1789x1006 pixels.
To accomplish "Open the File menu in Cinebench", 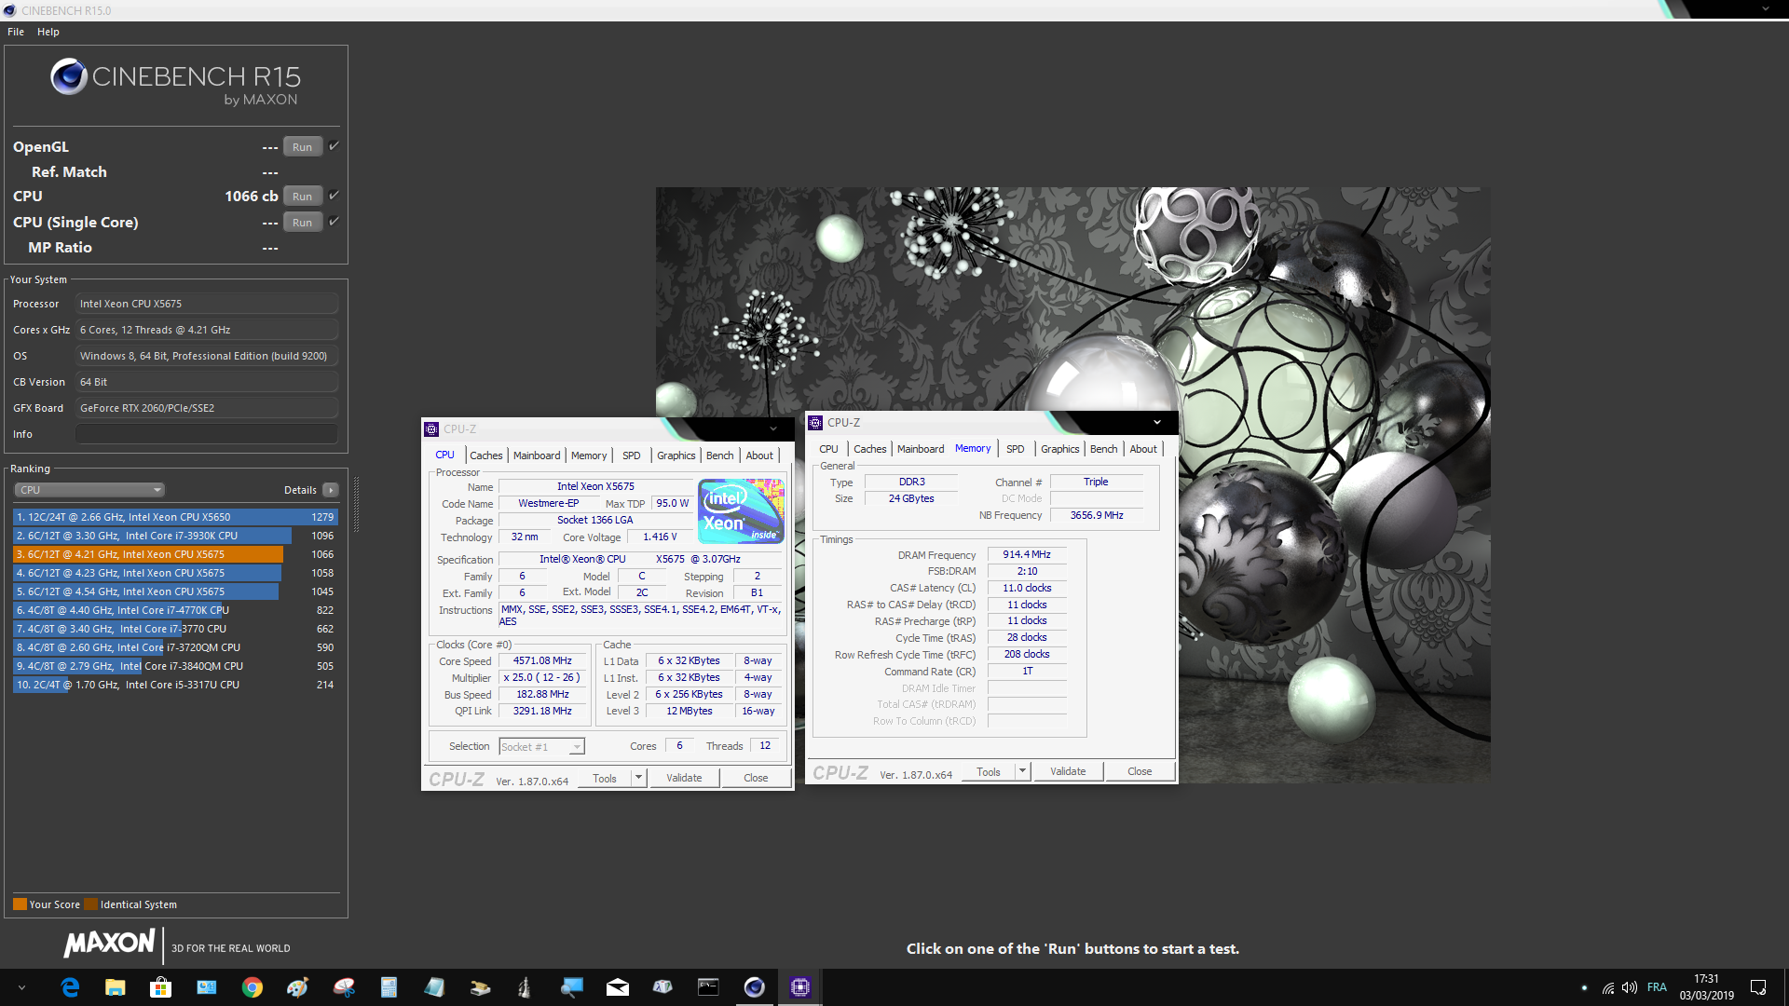I will click(15, 31).
